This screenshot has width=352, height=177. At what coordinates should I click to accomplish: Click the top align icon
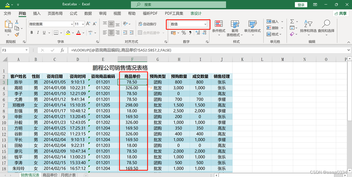pos(105,24)
